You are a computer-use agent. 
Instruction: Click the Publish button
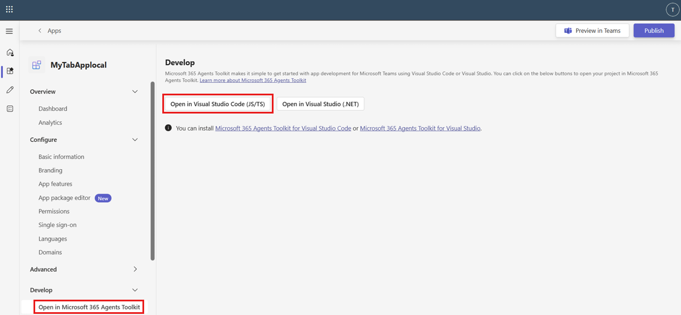(x=654, y=31)
